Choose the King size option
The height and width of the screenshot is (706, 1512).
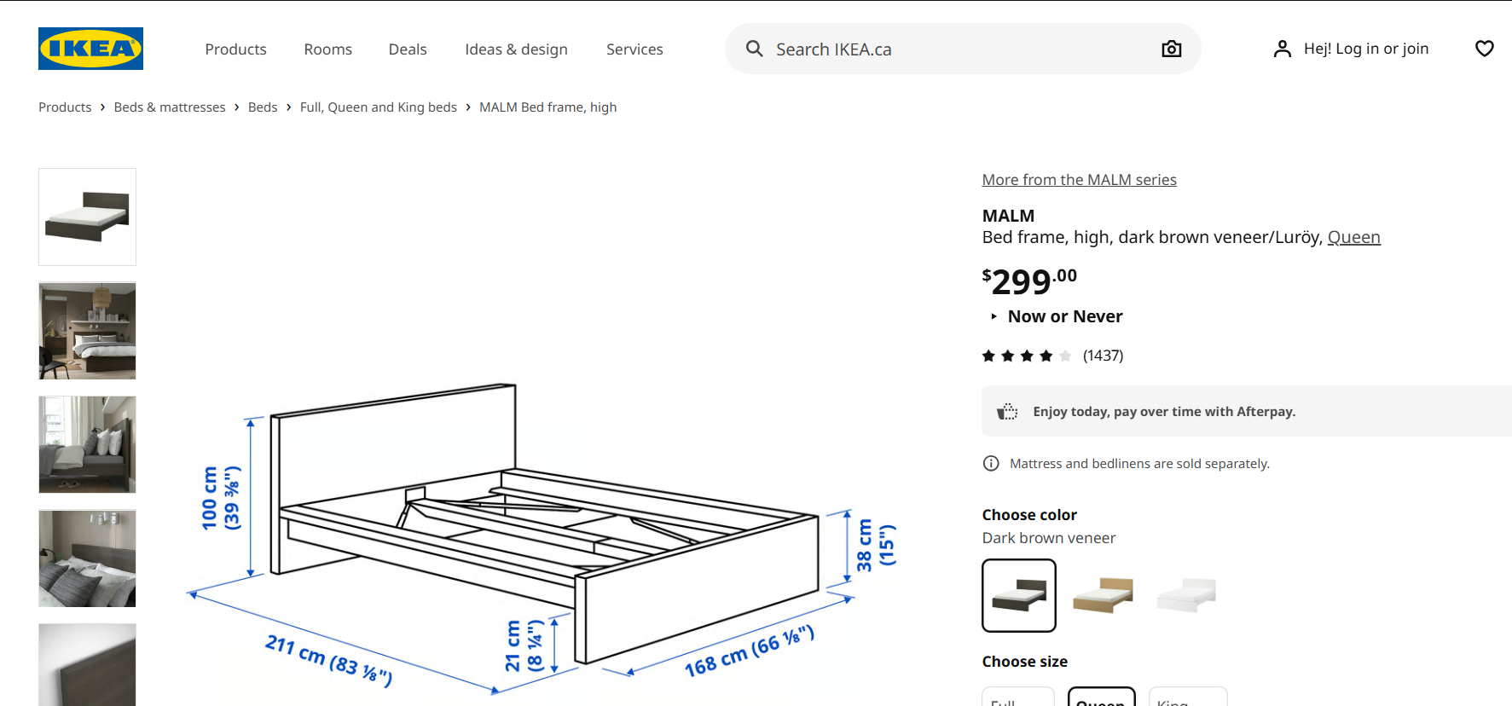pyautogui.click(x=1188, y=697)
